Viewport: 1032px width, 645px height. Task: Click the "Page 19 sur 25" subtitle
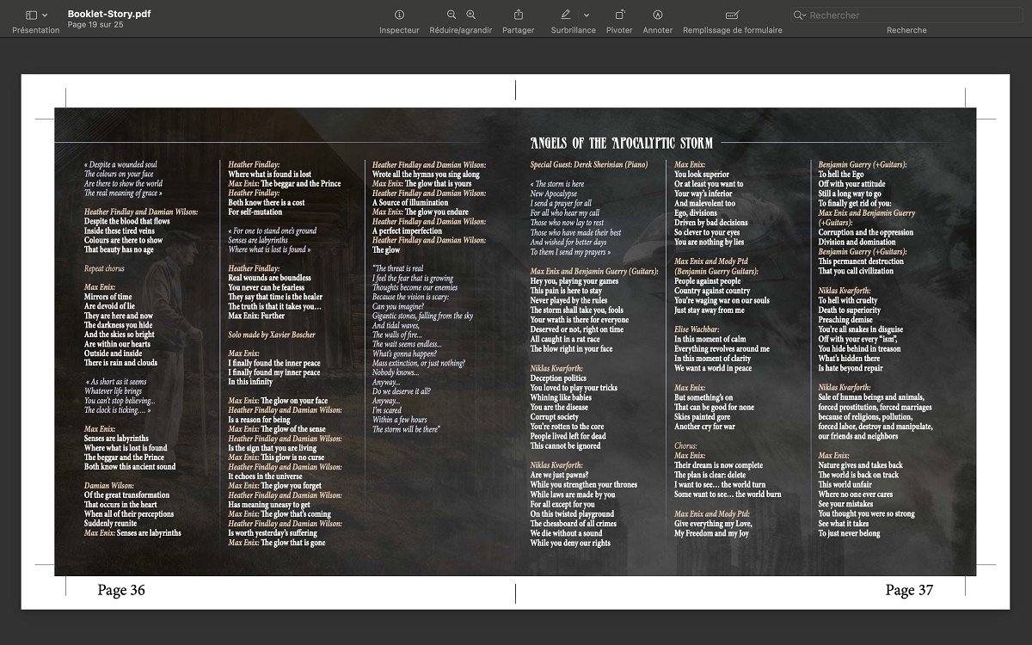[x=95, y=25]
